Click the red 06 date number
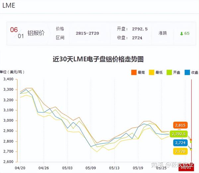Screen dimensions: 199x173 14,30
